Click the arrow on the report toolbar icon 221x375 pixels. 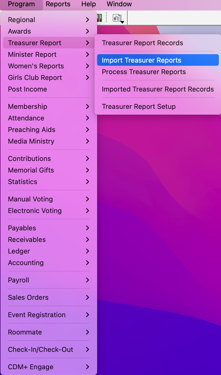(122, 22)
